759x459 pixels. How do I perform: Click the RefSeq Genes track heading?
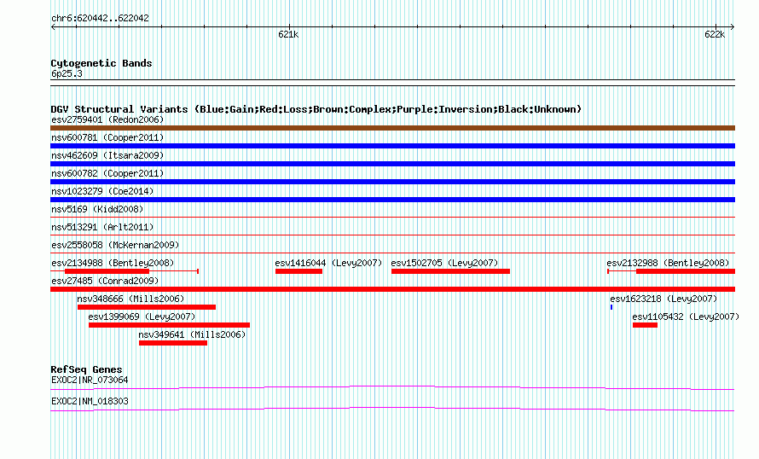click(86, 369)
